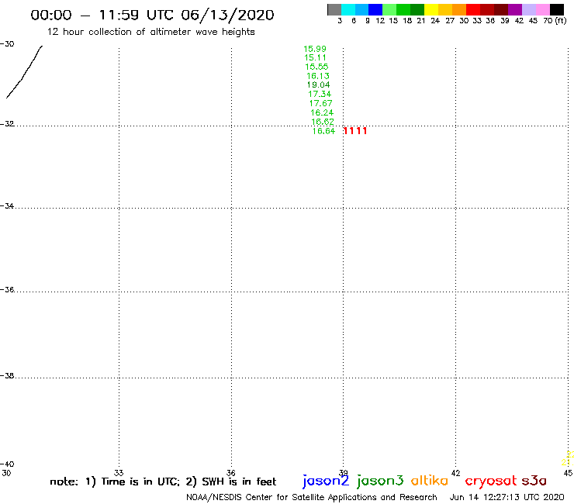Click the orange altika satellite label
The width and height of the screenshot is (574, 504).
[x=430, y=481]
